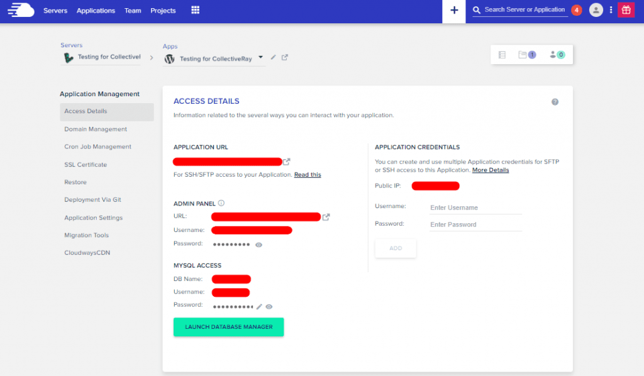
Task: Click the server icon next to Testing for Collective
Action: [x=68, y=58]
